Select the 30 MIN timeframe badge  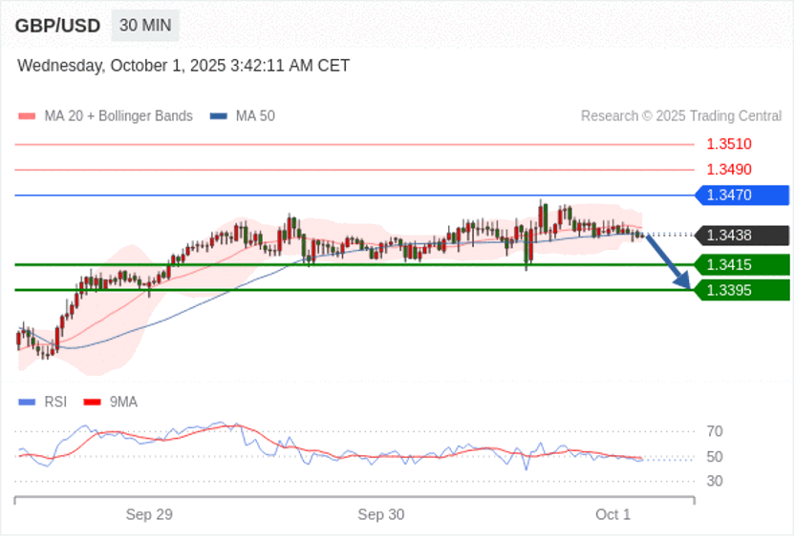[145, 26]
